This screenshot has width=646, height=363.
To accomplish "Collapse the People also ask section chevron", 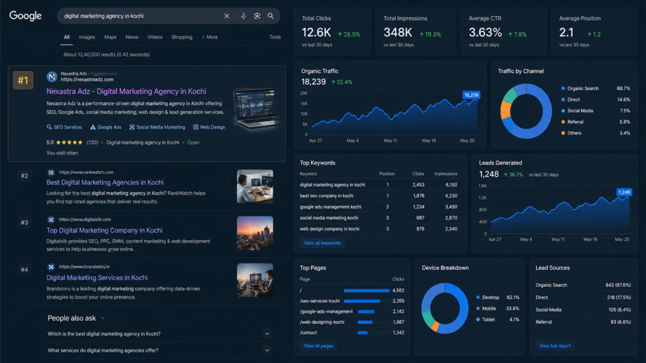I will tap(103, 318).
